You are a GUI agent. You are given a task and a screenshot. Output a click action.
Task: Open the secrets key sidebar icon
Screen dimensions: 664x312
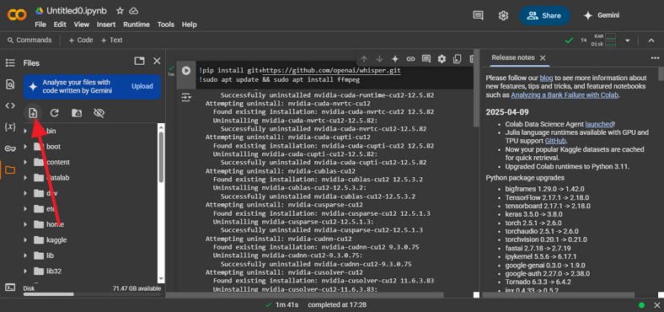tap(10, 148)
